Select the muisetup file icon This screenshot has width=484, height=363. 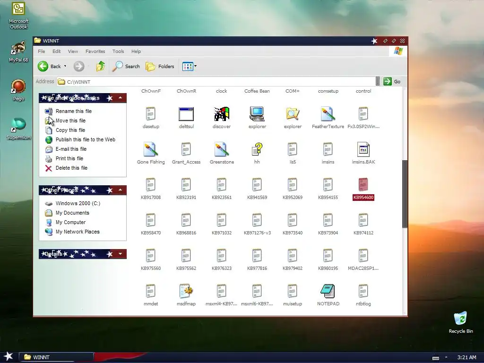(293, 291)
